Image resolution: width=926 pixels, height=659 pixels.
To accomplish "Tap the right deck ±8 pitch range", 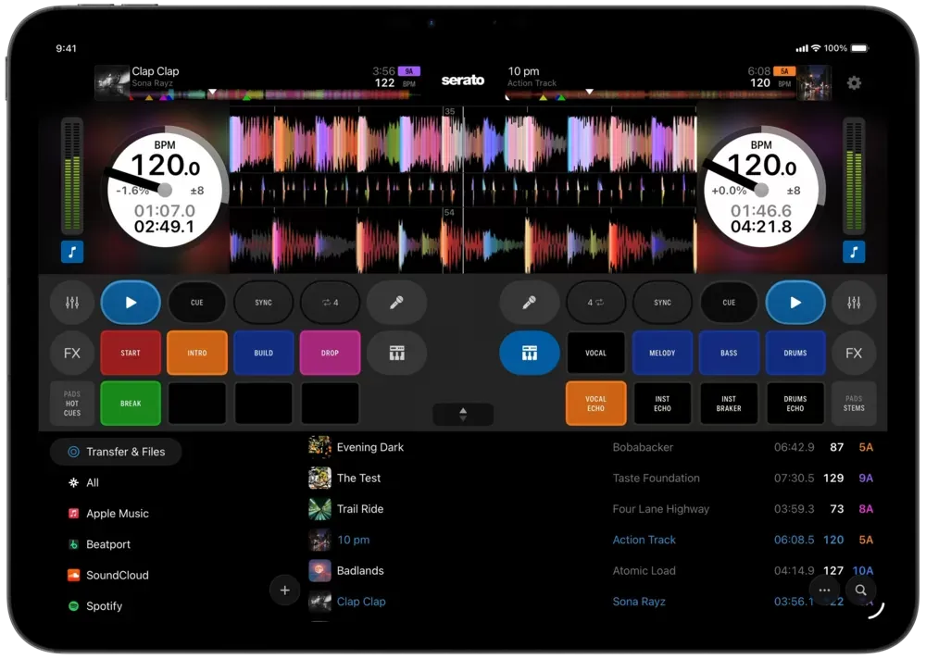I will coord(794,191).
